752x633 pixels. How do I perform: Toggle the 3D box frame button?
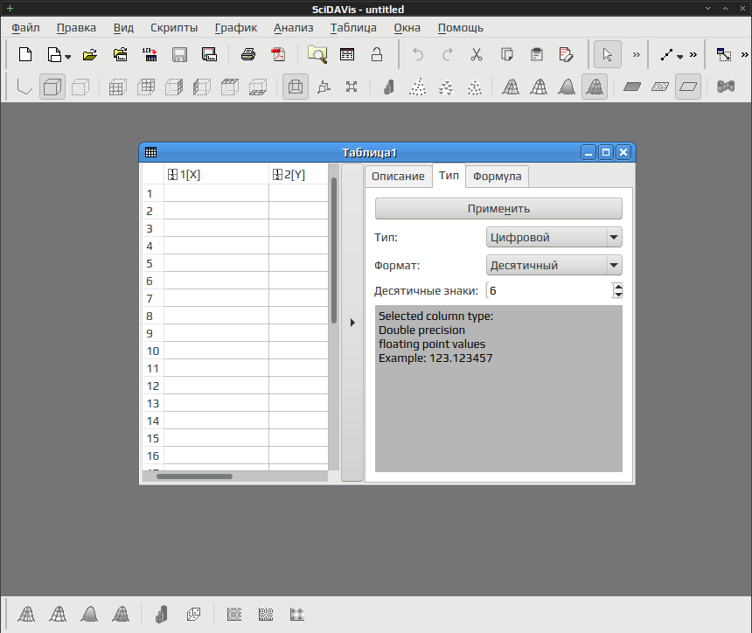tap(52, 87)
